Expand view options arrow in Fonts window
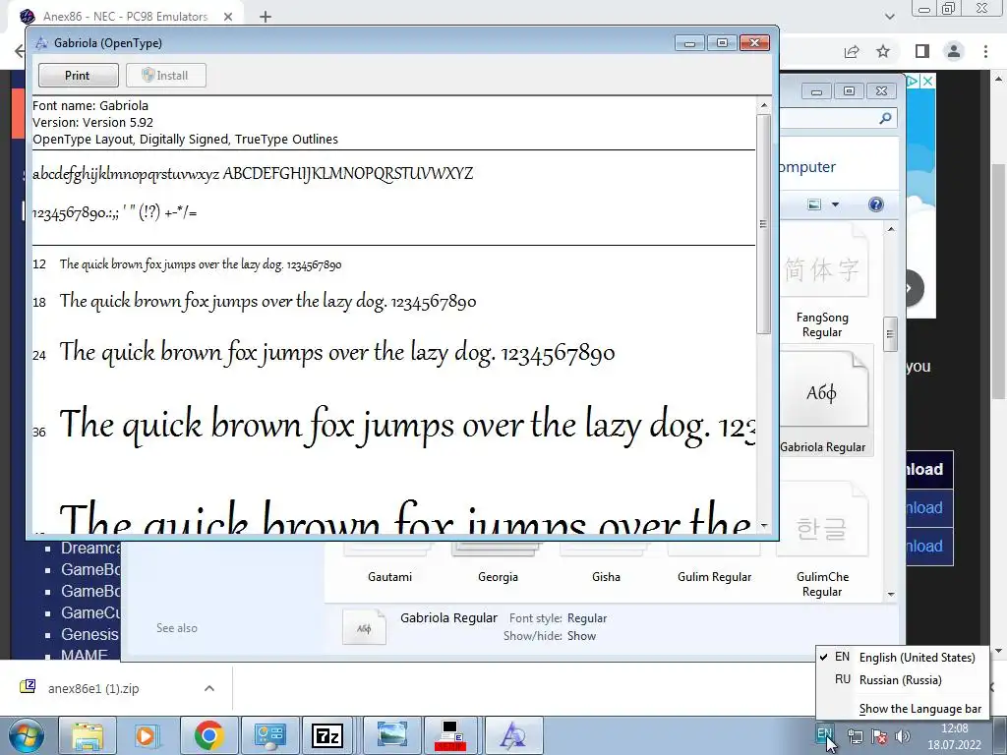The image size is (1007, 755). click(x=835, y=204)
